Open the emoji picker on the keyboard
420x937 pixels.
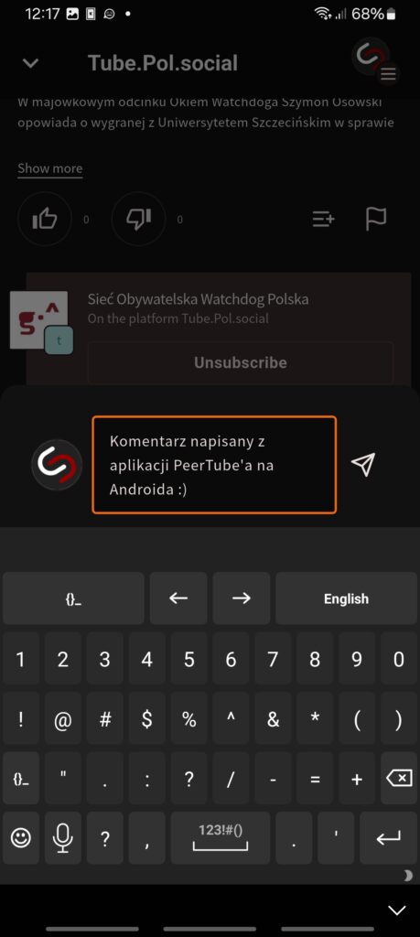pyautogui.click(x=21, y=838)
